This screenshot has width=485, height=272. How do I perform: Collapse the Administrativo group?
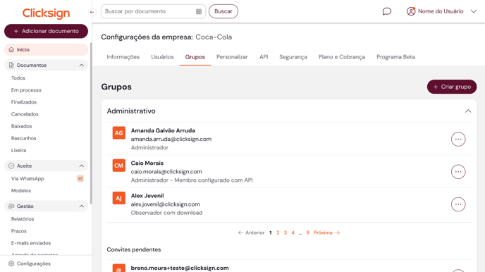click(468, 111)
